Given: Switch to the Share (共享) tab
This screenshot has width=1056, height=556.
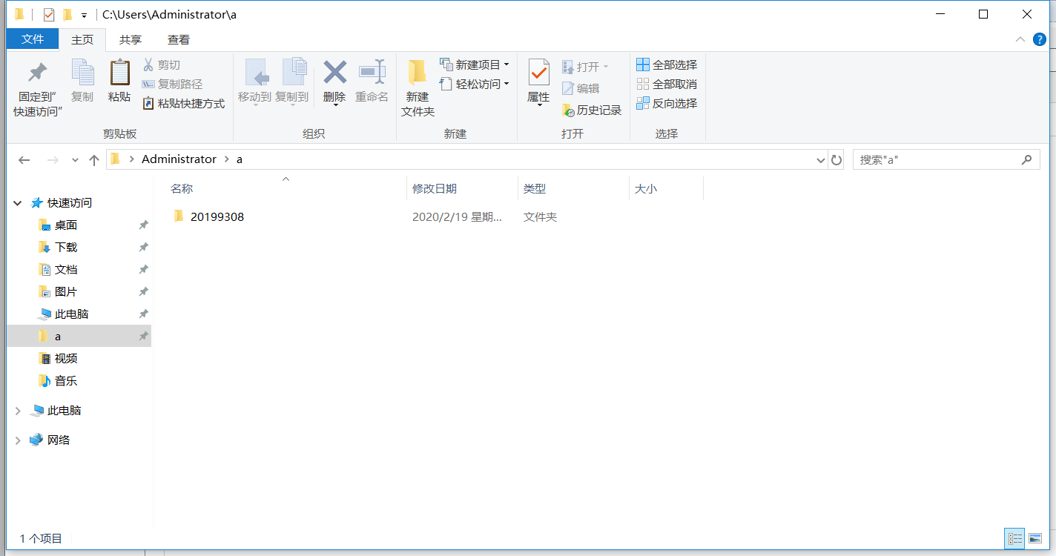Looking at the screenshot, I should point(131,40).
